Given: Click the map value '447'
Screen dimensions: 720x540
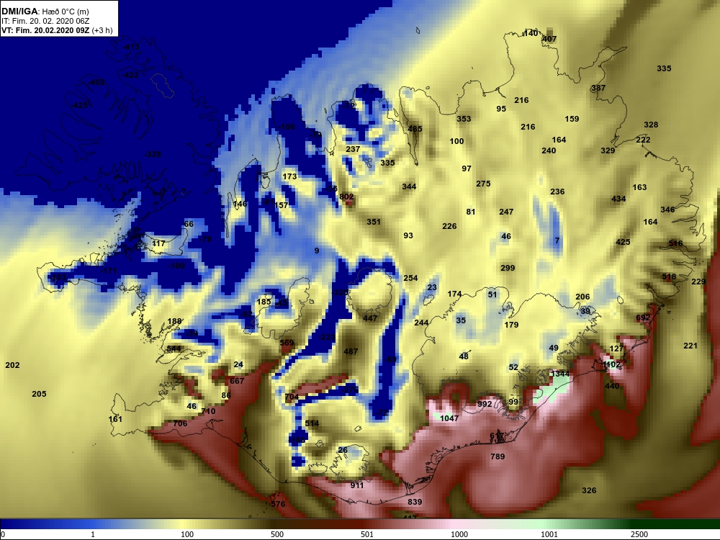Looking at the screenshot, I should click(x=370, y=318).
